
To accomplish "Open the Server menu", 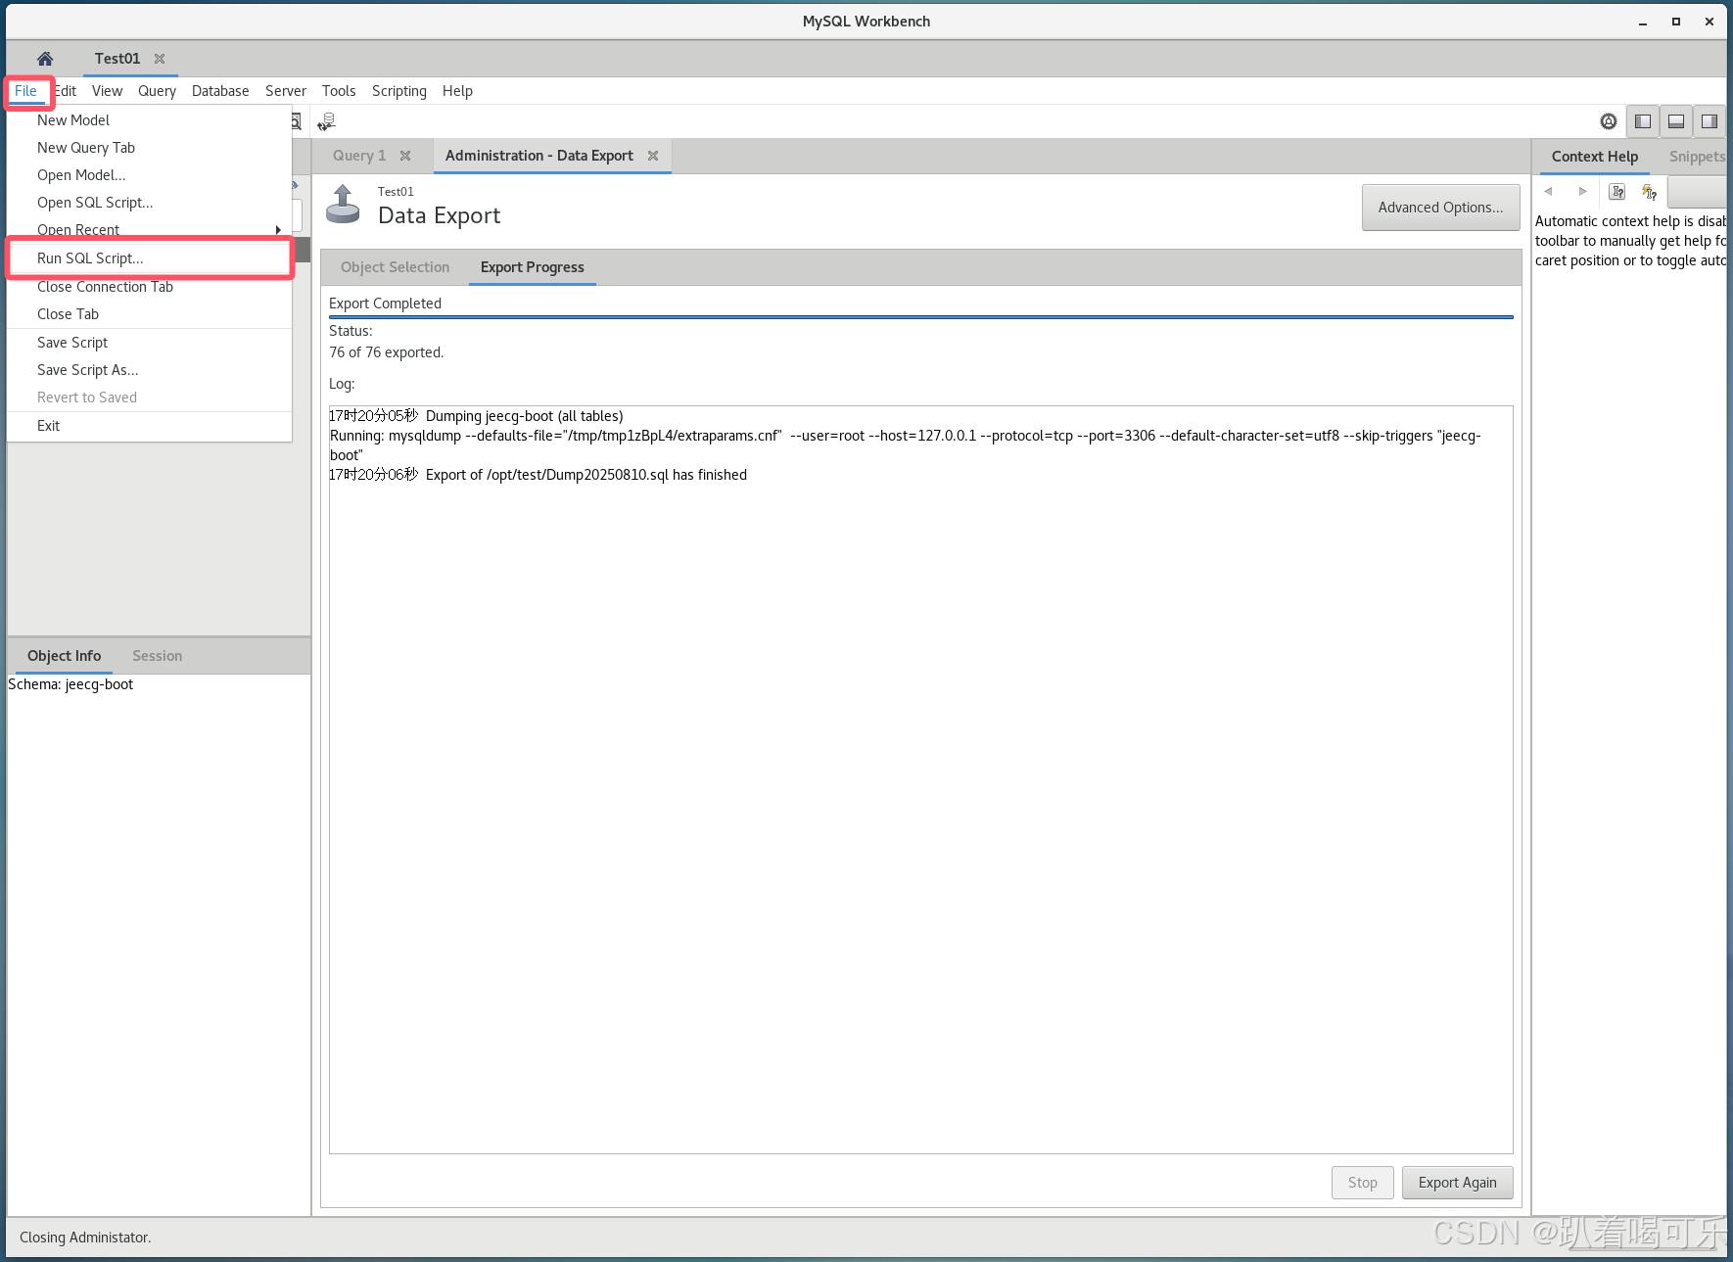I will click(x=286, y=91).
